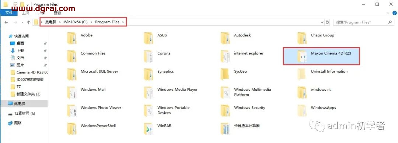Image resolution: width=398 pixels, height=143 pixels.
Task: Switch to the 主页 ribbon tab
Action: 25,12
